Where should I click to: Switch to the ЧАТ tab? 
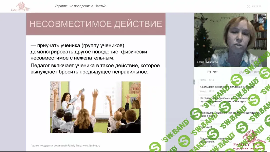pyautogui.click(x=213, y=72)
